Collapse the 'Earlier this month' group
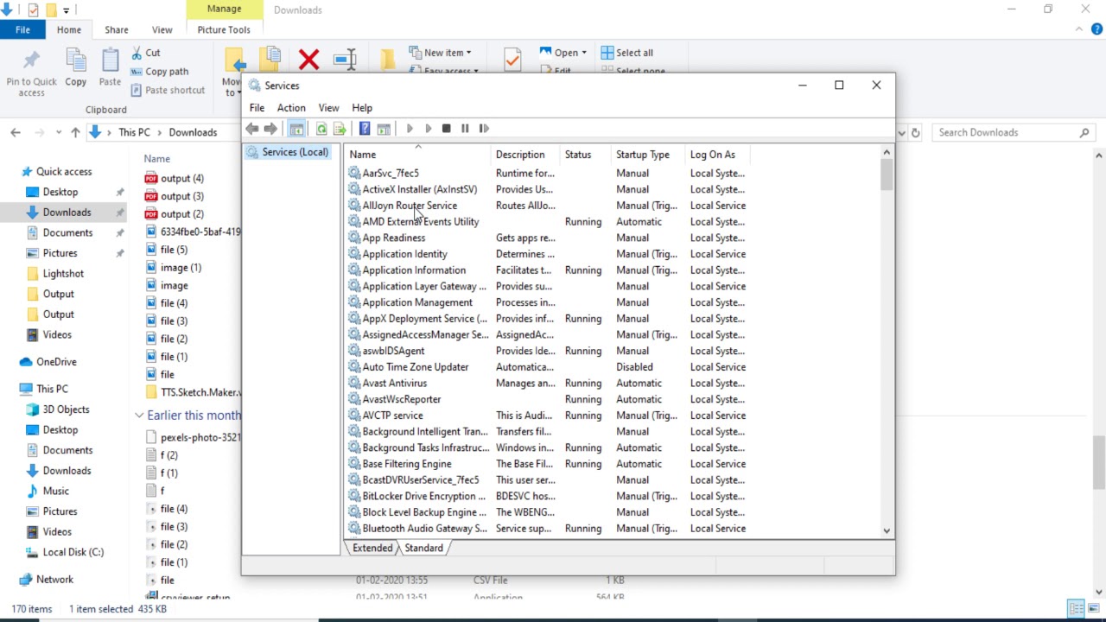This screenshot has width=1106, height=622. click(x=139, y=416)
